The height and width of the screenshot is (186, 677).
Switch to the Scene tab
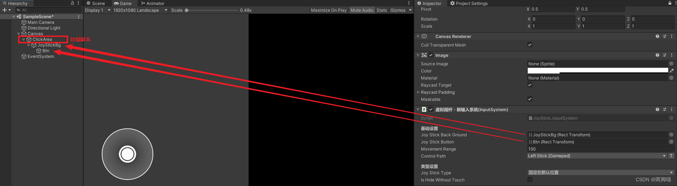coord(96,3)
